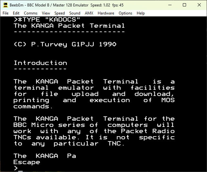Click 'The KANGA Packet Terminal' heading
This screenshot has height=172, width=207.
[x=69, y=25]
